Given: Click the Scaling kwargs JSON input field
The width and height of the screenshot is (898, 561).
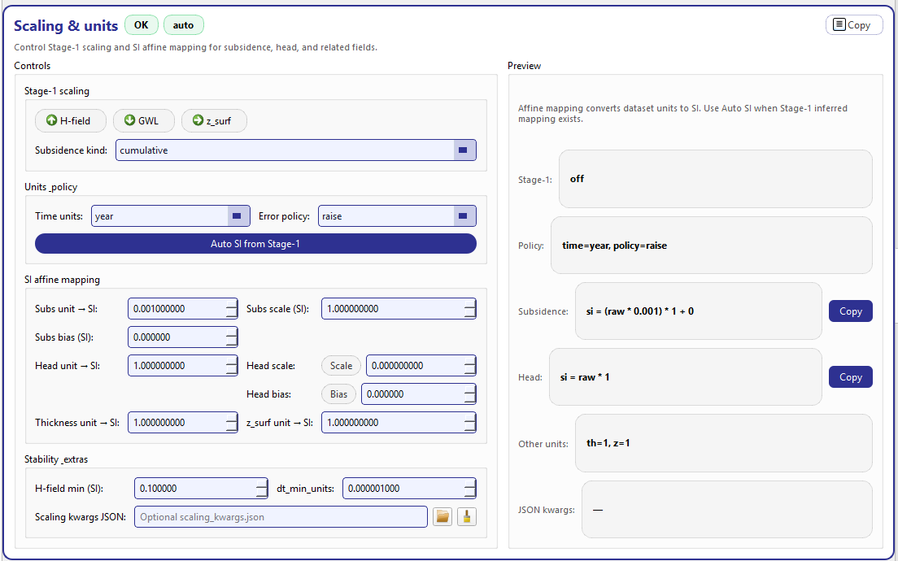Looking at the screenshot, I should pyautogui.click(x=281, y=516).
